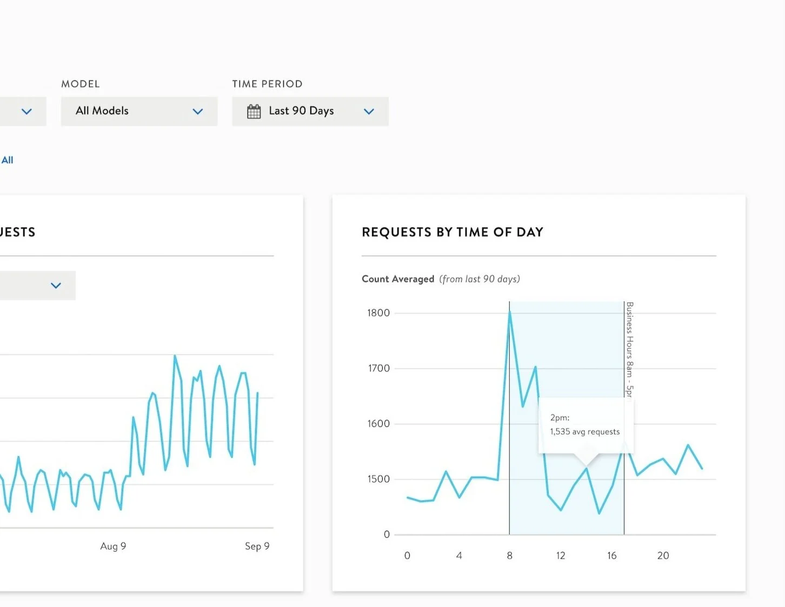Click the 1800 y-axis label

[x=378, y=313]
